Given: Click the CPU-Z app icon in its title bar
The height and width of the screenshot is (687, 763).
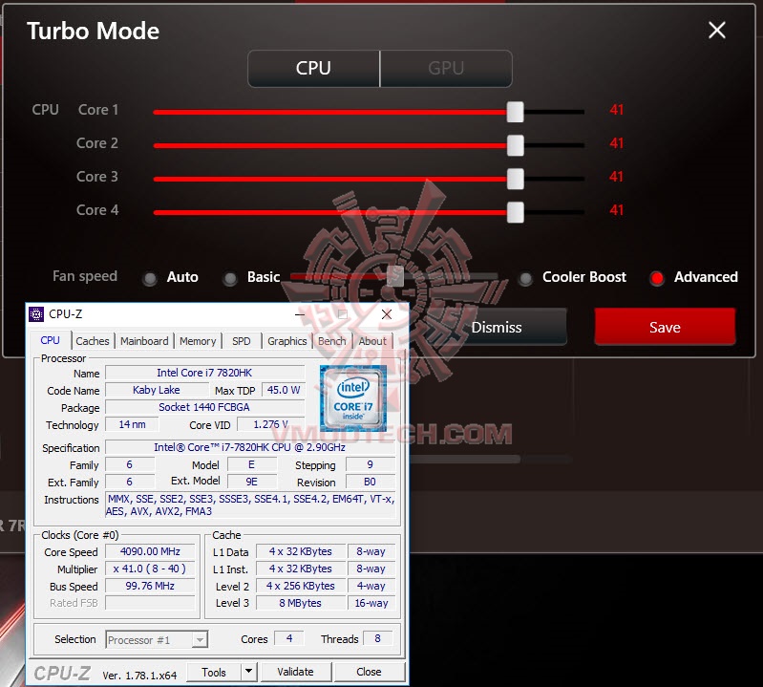Looking at the screenshot, I should (36, 314).
